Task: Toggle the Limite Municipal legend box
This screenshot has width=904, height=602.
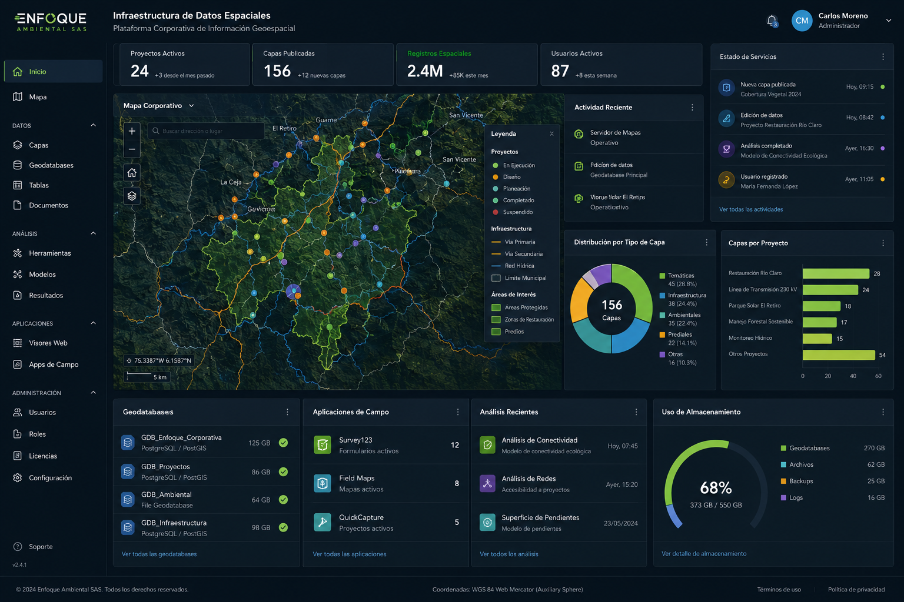Action: pos(496,278)
